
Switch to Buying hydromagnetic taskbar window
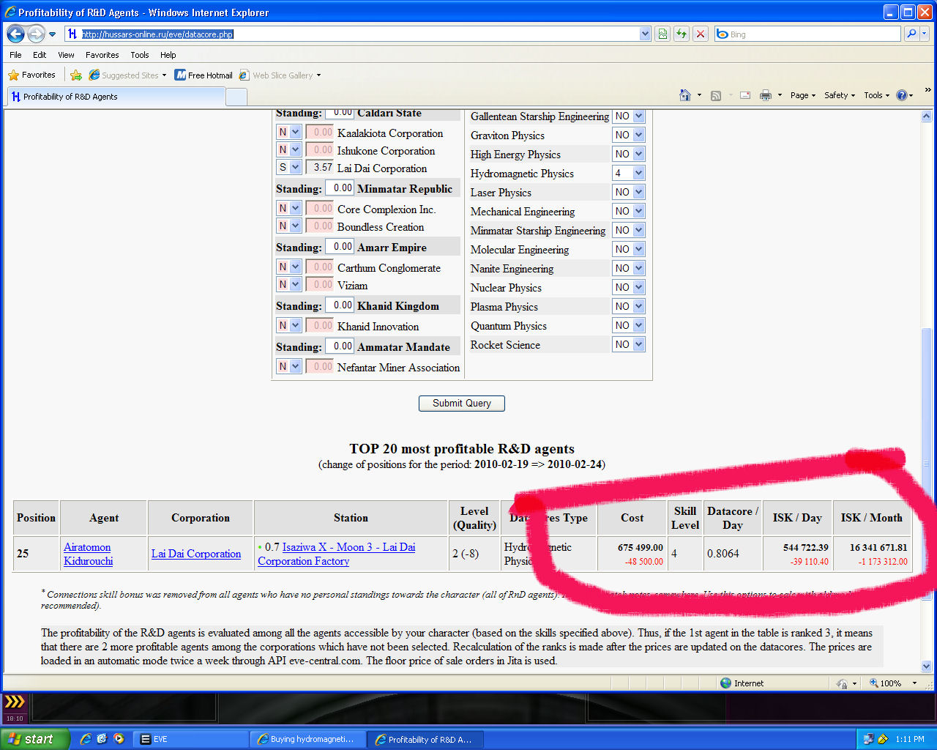point(309,739)
